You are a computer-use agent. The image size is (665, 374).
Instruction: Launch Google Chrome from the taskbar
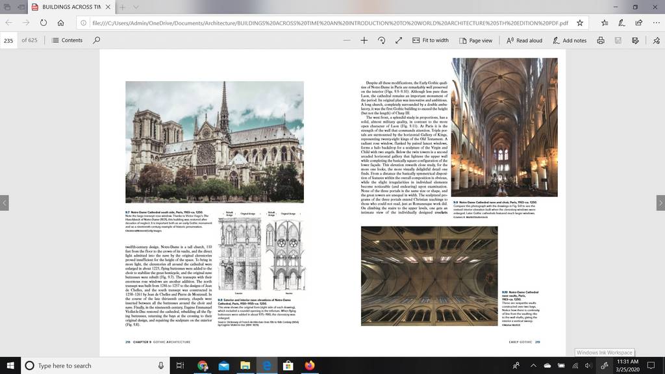click(x=203, y=366)
